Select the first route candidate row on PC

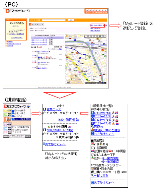coord(47,38)
